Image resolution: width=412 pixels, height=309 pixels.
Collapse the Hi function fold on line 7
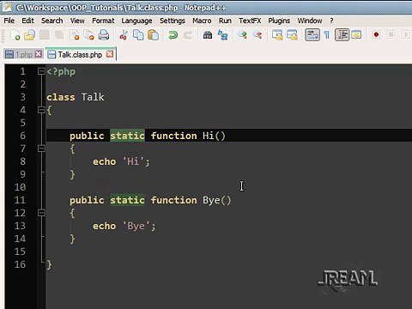tap(41, 148)
